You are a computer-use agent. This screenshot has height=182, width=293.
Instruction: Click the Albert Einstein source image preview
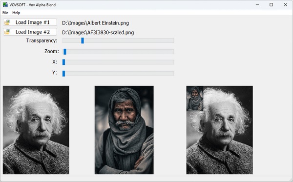[36, 130]
